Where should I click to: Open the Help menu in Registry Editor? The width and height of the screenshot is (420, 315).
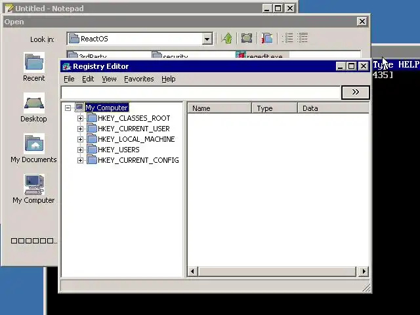(x=169, y=79)
